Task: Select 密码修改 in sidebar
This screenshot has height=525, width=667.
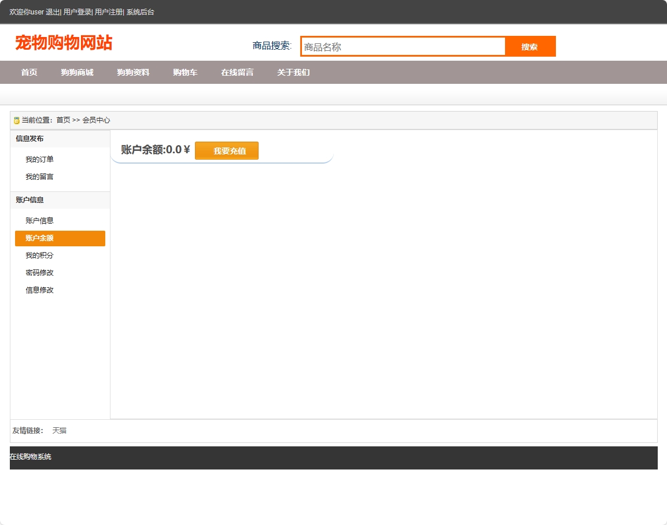Action: (39, 273)
